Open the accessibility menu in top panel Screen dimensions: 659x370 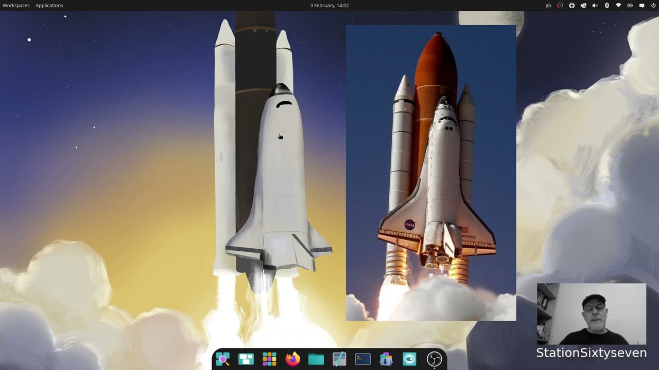point(571,5)
